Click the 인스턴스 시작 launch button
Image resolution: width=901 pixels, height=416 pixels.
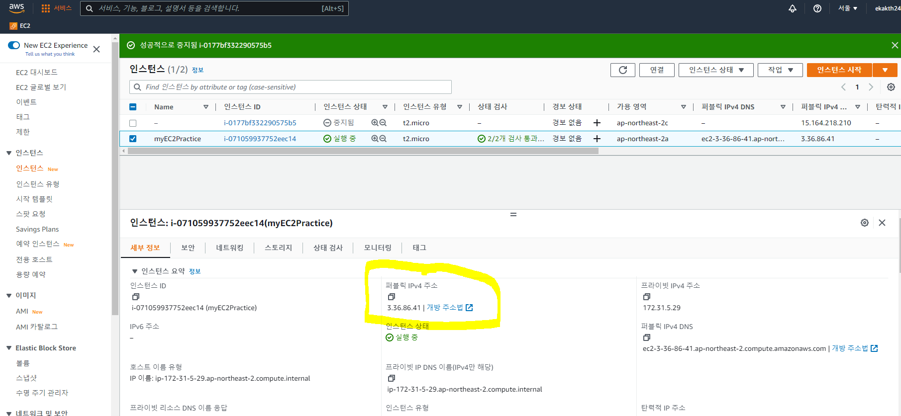(x=839, y=70)
